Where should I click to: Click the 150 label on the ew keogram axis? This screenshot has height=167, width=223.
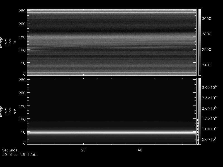point(22,106)
